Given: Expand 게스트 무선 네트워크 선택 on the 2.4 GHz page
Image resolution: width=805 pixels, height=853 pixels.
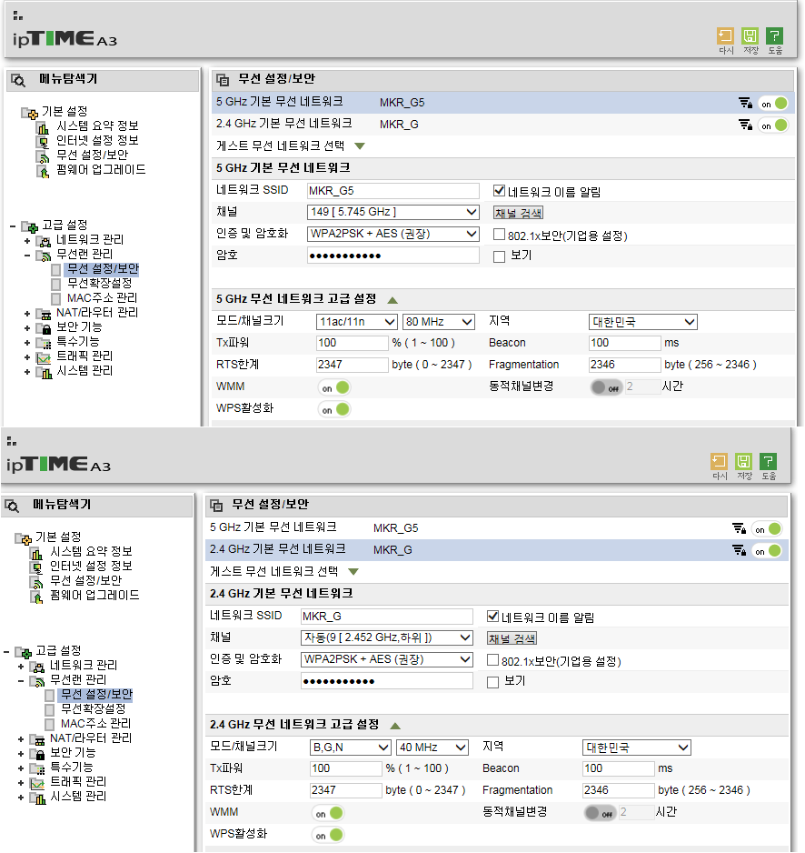Looking at the screenshot, I should click(353, 571).
